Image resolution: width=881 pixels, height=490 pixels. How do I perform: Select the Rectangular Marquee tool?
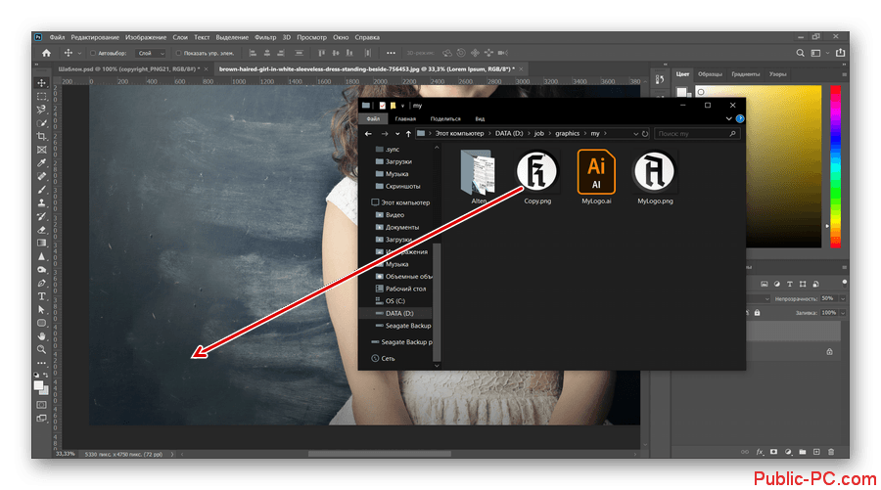(41, 97)
